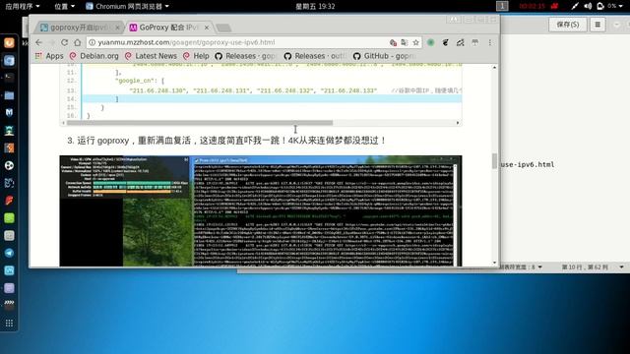Open the 'GitHub - gop' bookmark

coord(383,56)
